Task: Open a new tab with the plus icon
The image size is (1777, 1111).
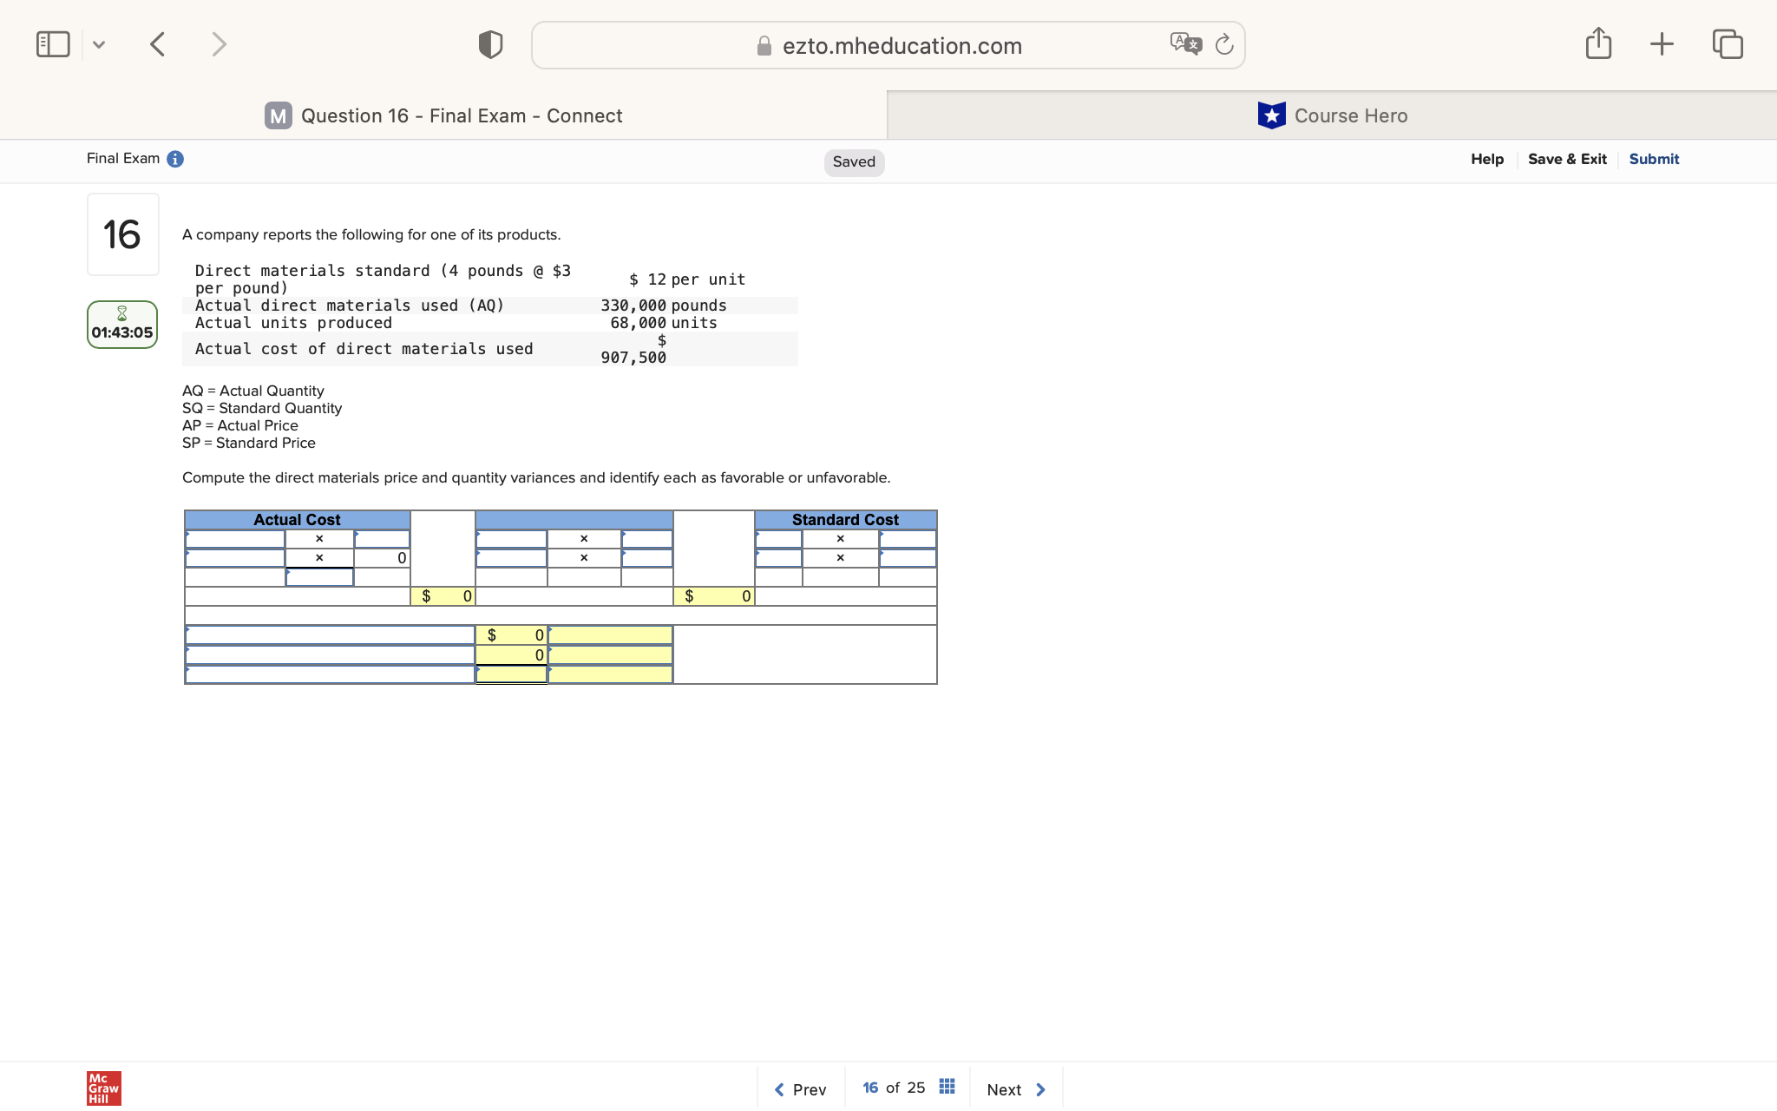Action: pyautogui.click(x=1662, y=44)
